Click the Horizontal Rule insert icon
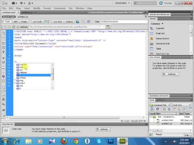 click(x=152, y=43)
